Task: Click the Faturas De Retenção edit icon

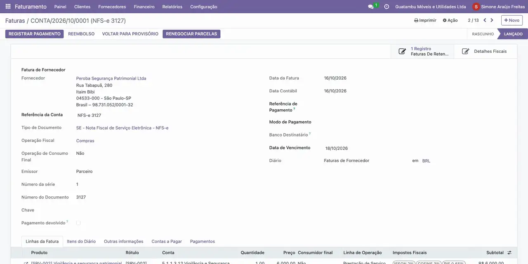Action: pos(402,51)
